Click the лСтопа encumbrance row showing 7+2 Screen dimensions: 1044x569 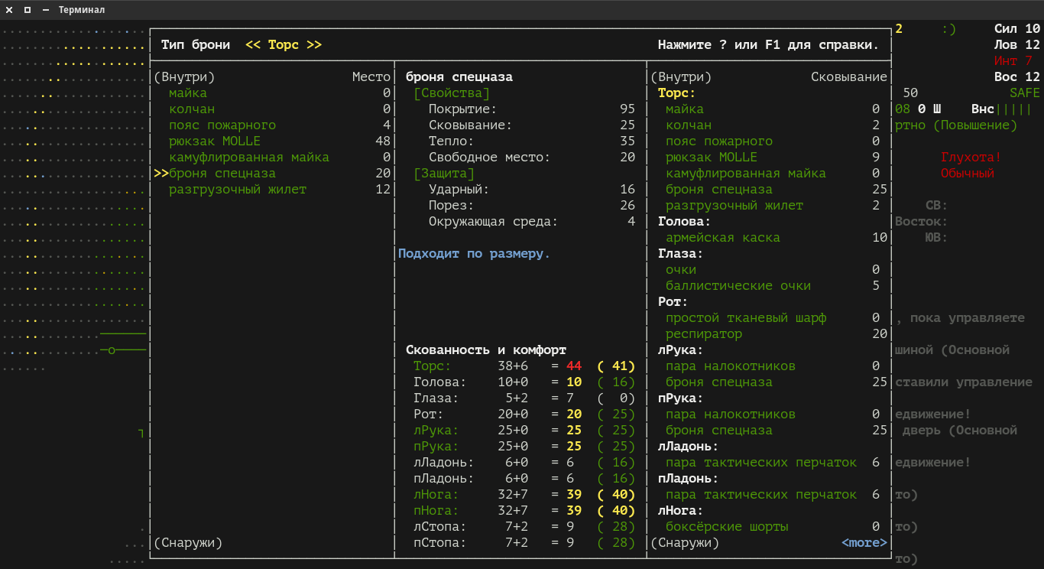tap(524, 527)
